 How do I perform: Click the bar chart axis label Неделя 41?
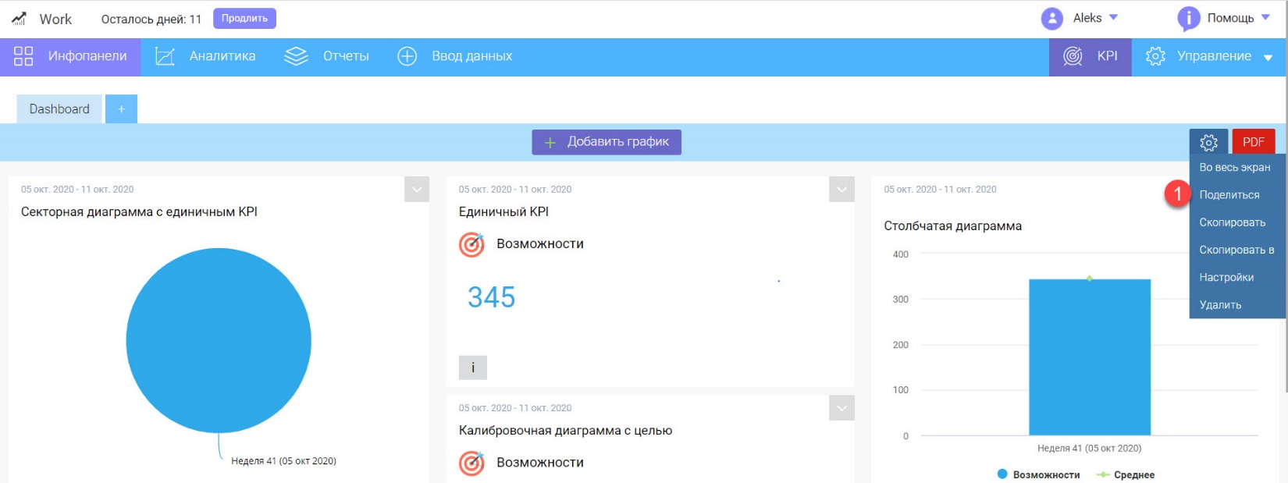tap(1089, 449)
